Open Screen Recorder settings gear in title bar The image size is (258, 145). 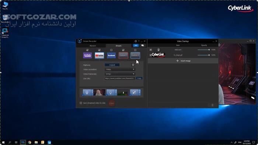coord(136,41)
